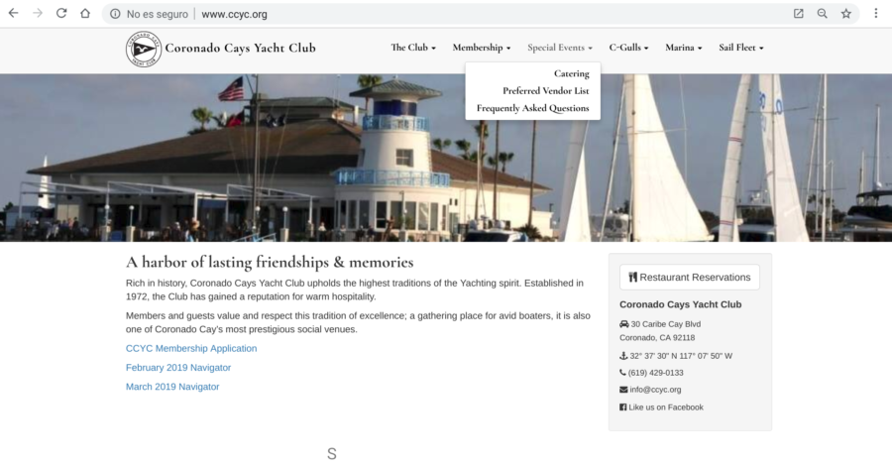Expand the Membership dropdown menu
The height and width of the screenshot is (466, 892).
[482, 48]
